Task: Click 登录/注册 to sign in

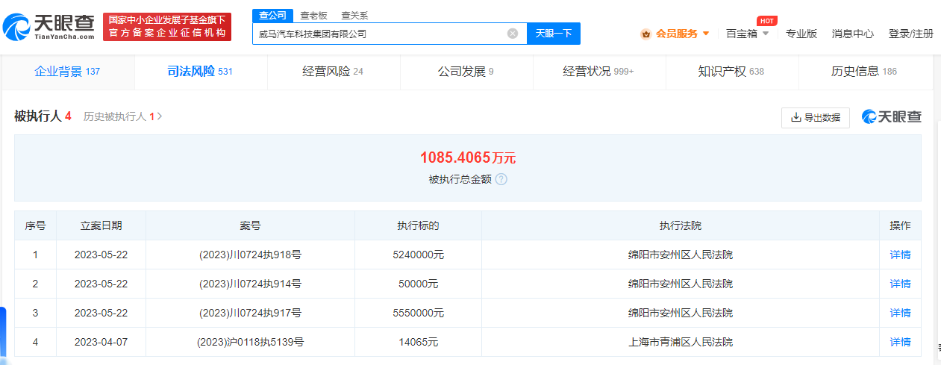Action: 911,34
